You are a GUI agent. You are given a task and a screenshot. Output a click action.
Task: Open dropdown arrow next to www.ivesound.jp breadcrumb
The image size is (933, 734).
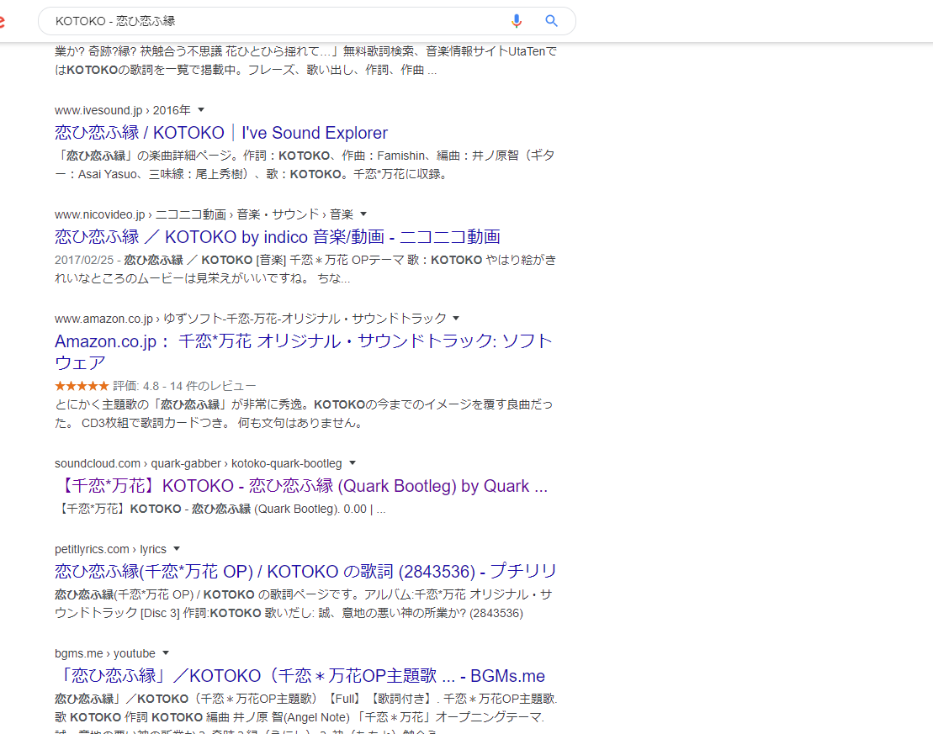point(199,109)
